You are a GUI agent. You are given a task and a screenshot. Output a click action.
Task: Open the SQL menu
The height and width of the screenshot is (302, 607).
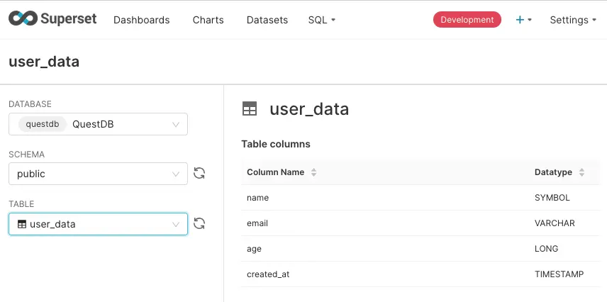click(x=322, y=20)
